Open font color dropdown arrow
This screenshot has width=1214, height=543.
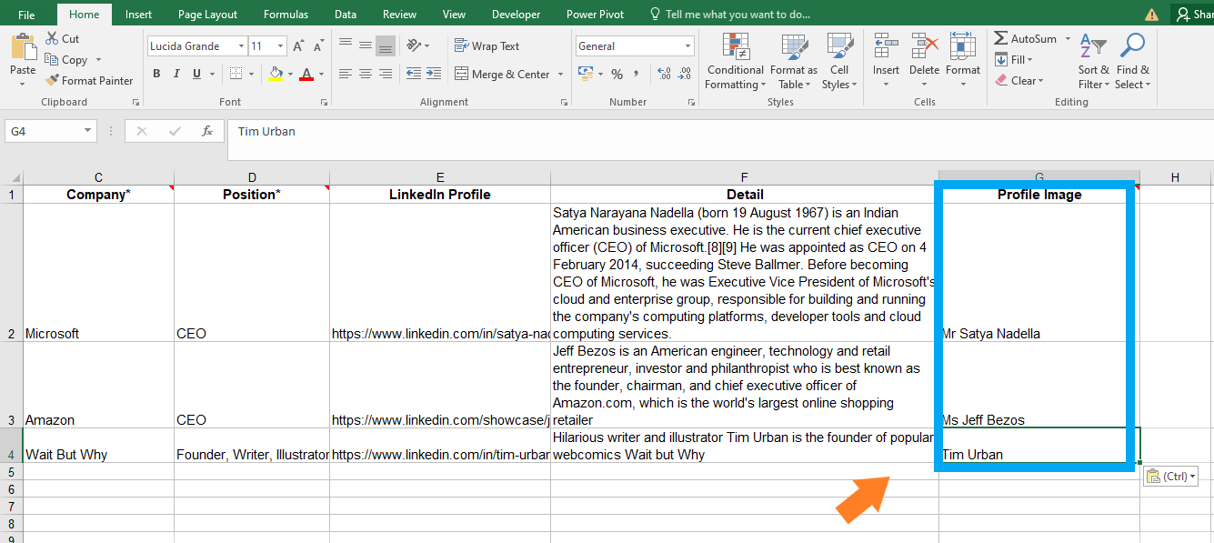(321, 74)
